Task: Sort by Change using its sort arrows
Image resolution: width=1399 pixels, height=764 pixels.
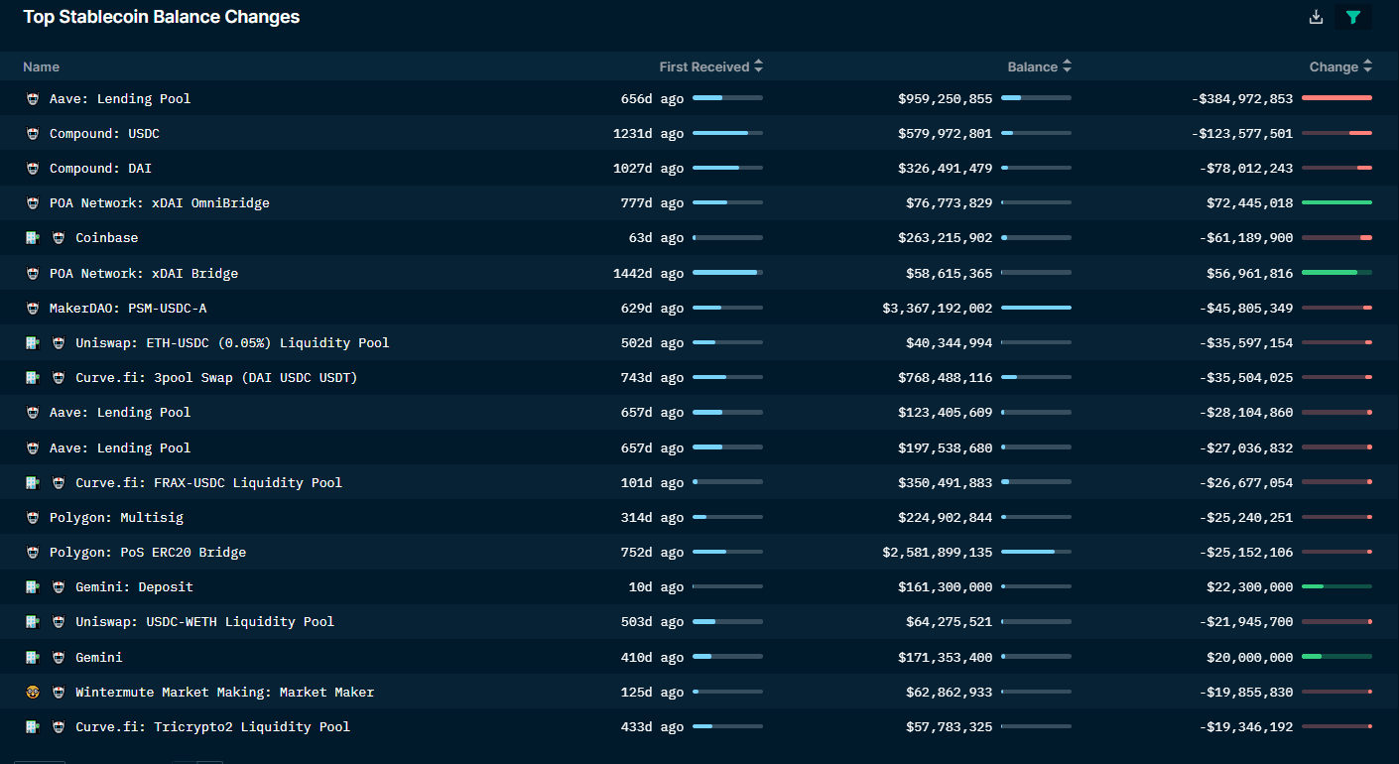Action: (x=1367, y=66)
